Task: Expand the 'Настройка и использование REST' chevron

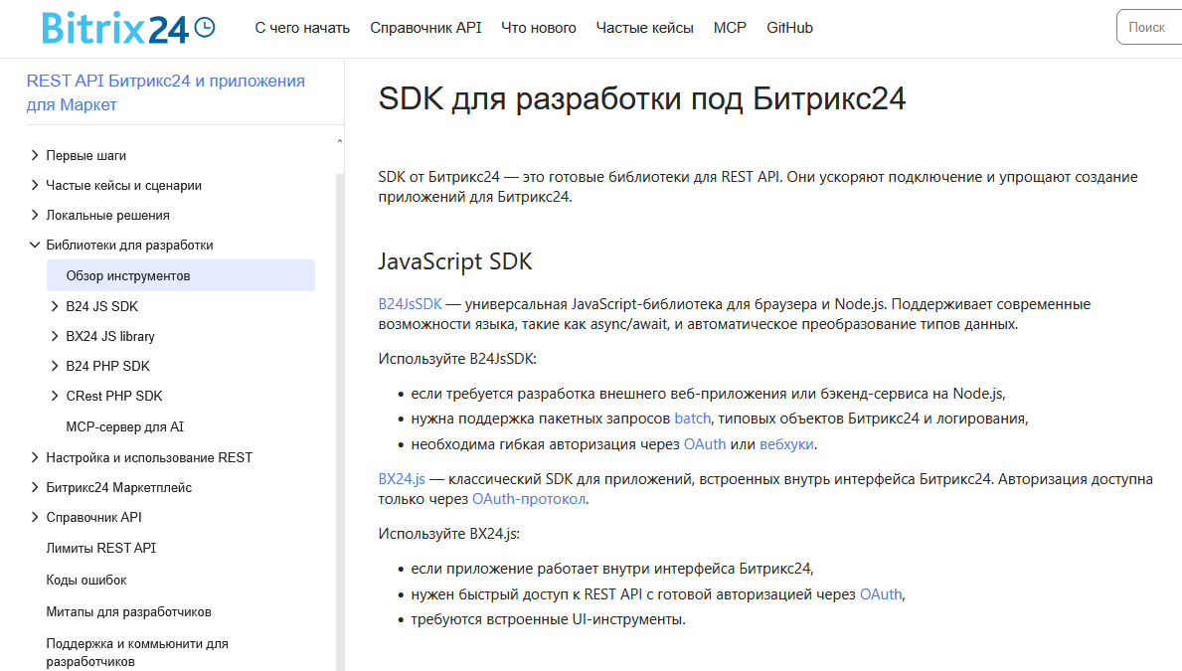Action: click(x=35, y=457)
